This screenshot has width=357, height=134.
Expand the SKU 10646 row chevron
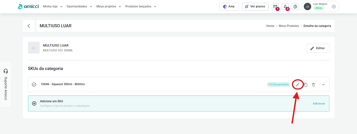323,84
